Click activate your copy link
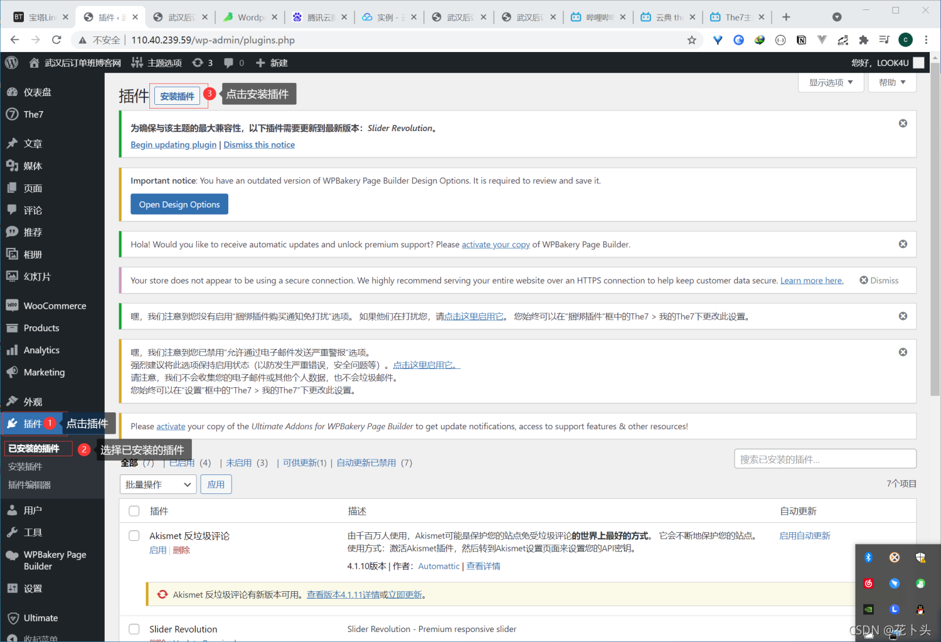941x642 pixels. (x=496, y=245)
